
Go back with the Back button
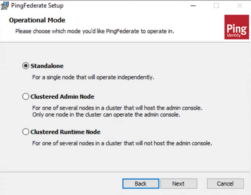141,184
